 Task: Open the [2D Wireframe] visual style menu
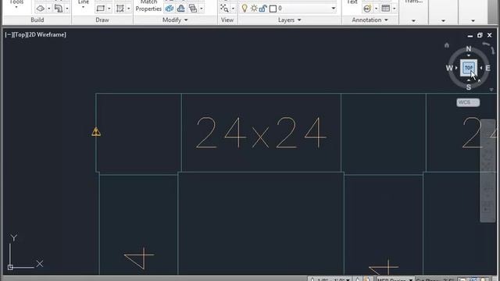[47, 34]
